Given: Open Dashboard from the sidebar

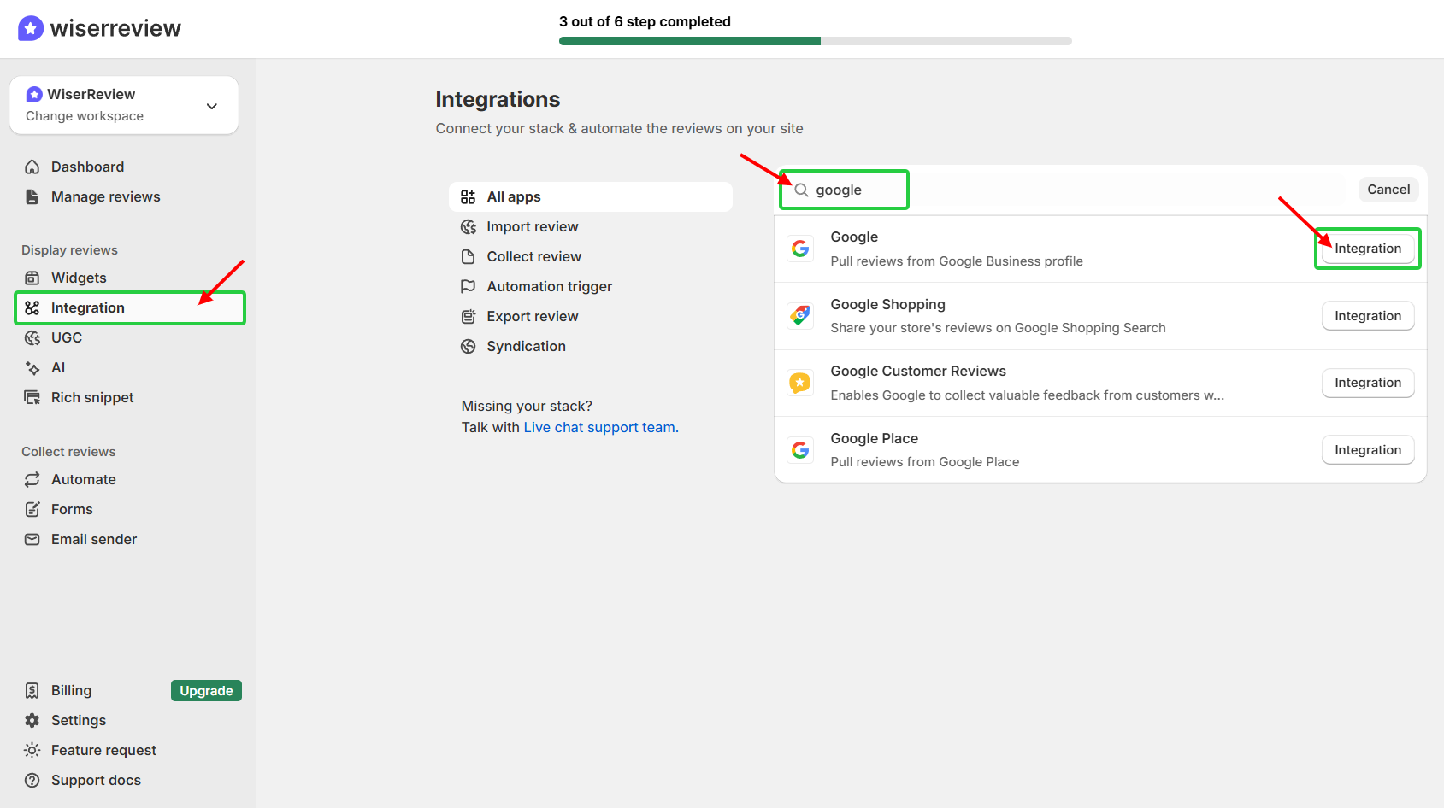Looking at the screenshot, I should 87,166.
